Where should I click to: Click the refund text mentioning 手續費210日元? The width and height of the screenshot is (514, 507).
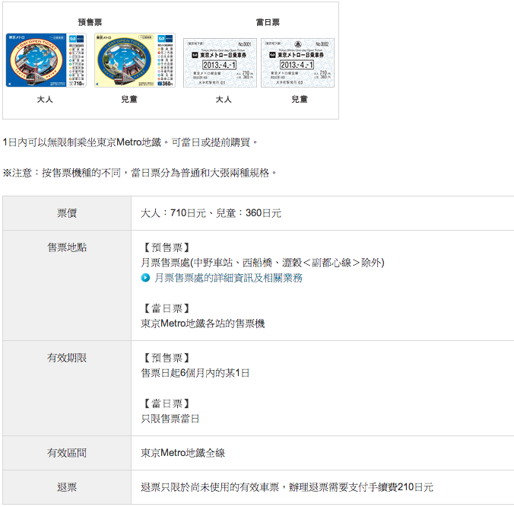tap(287, 487)
